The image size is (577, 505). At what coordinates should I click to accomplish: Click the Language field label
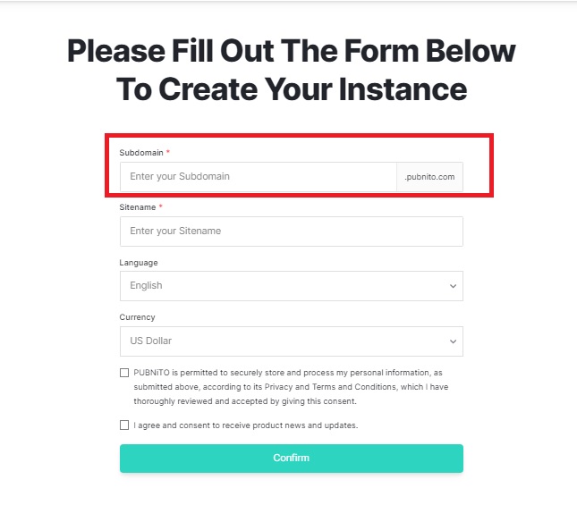(139, 263)
